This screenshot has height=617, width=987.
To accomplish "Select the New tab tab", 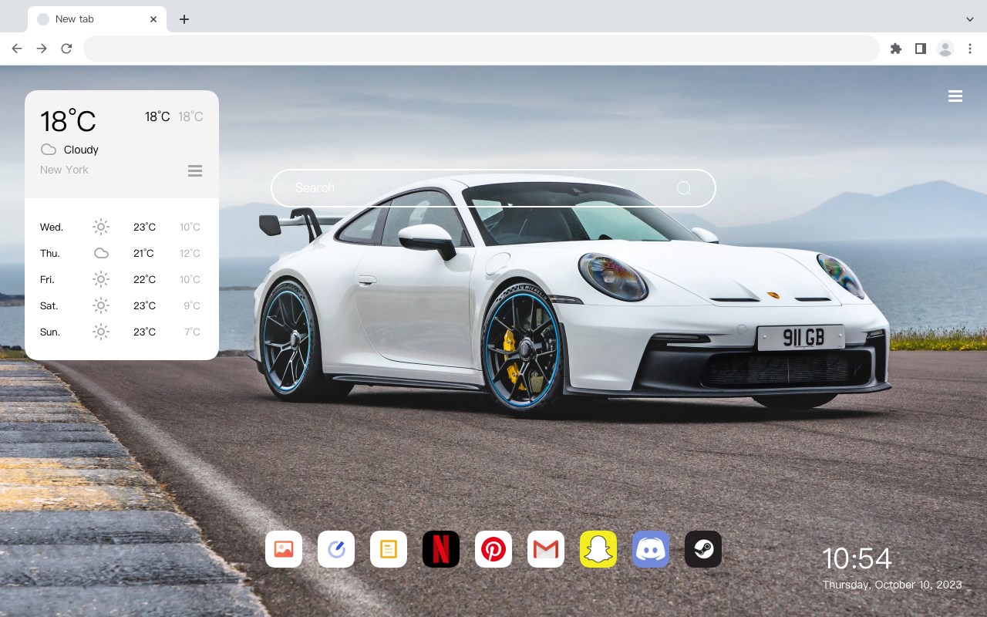I will tap(97, 19).
